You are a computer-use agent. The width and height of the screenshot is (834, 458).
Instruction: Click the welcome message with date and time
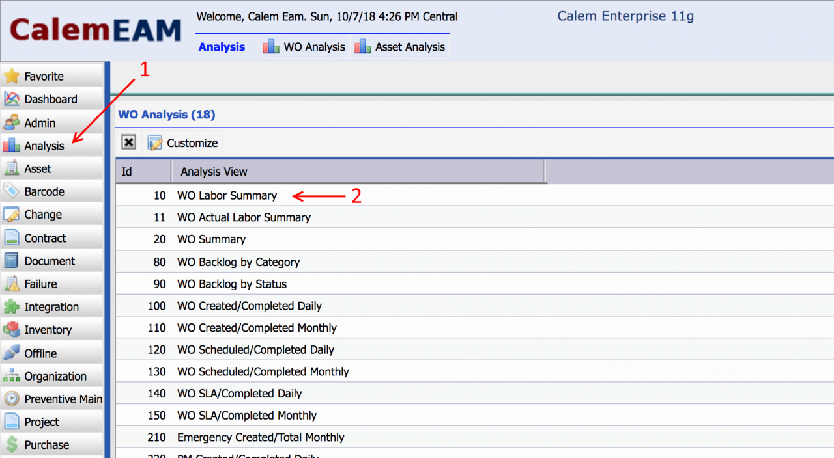327,17
